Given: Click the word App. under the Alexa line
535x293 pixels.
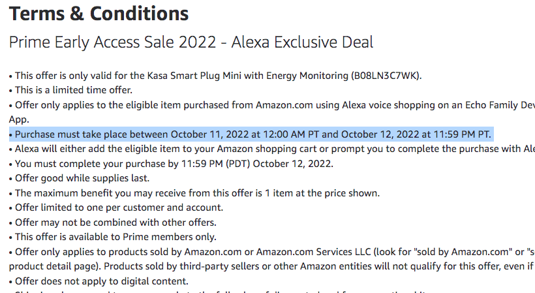Looking at the screenshot, I should tap(19, 119).
